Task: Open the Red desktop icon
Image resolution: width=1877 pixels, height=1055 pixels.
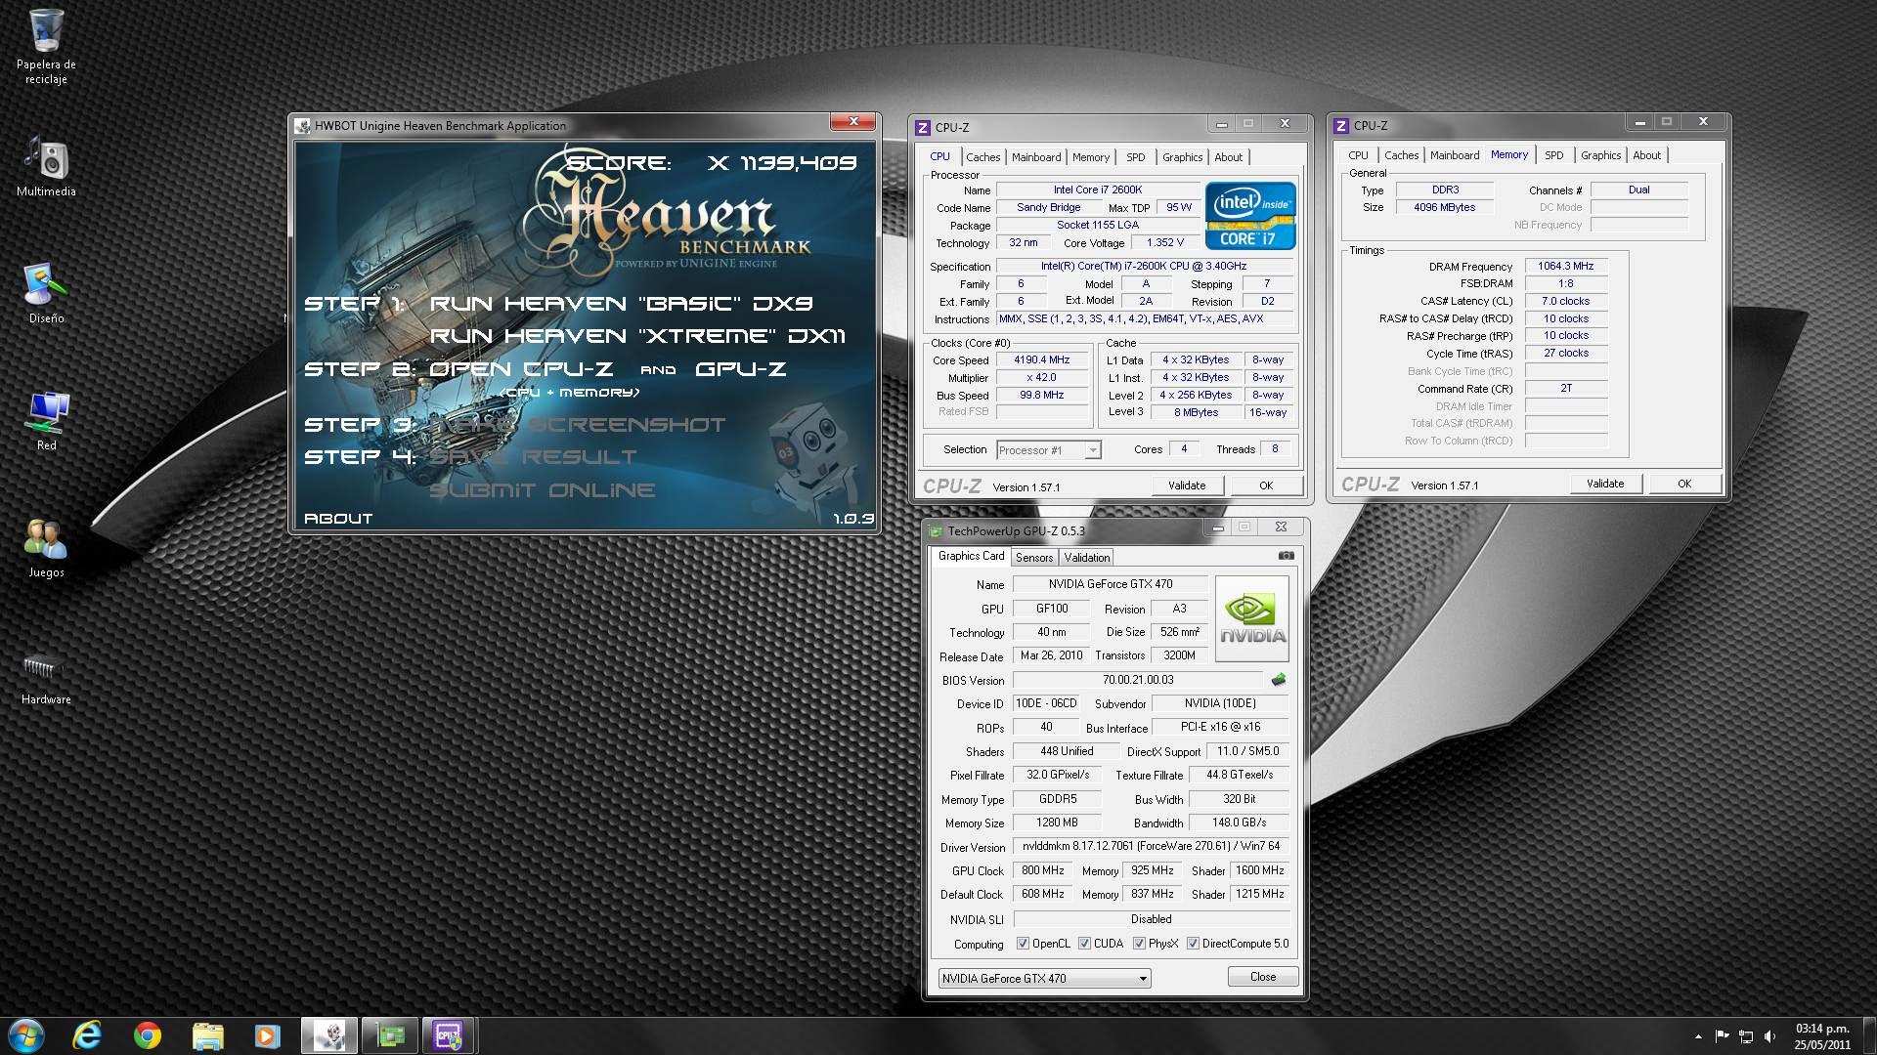Action: click(x=46, y=421)
